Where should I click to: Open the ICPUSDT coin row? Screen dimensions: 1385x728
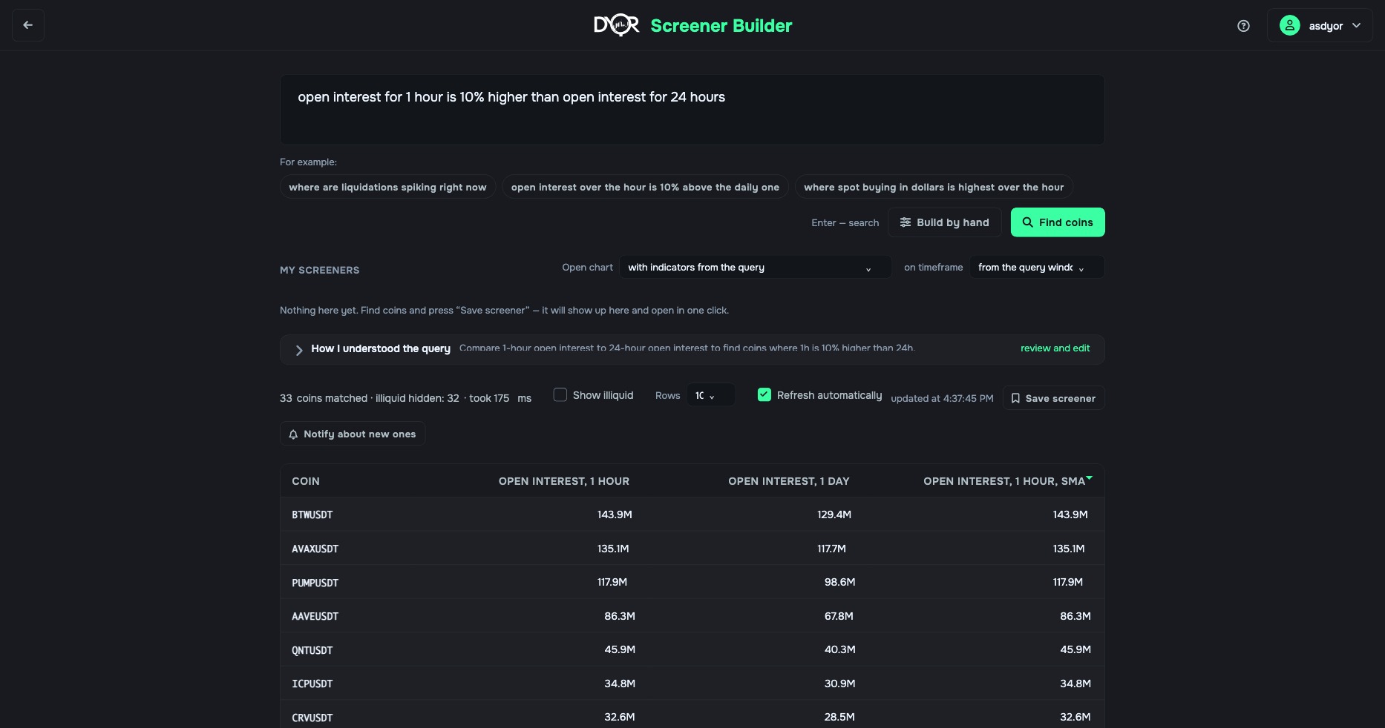point(692,684)
